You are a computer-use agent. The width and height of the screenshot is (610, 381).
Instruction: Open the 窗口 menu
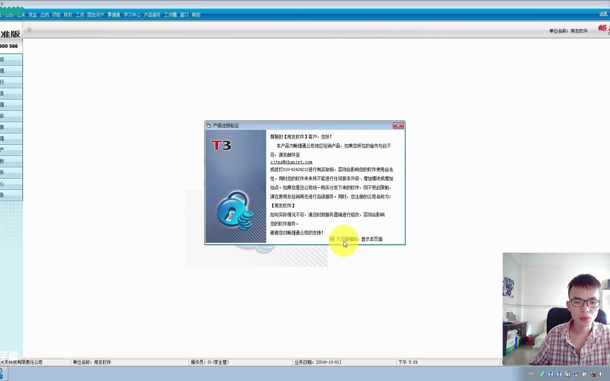coord(184,15)
